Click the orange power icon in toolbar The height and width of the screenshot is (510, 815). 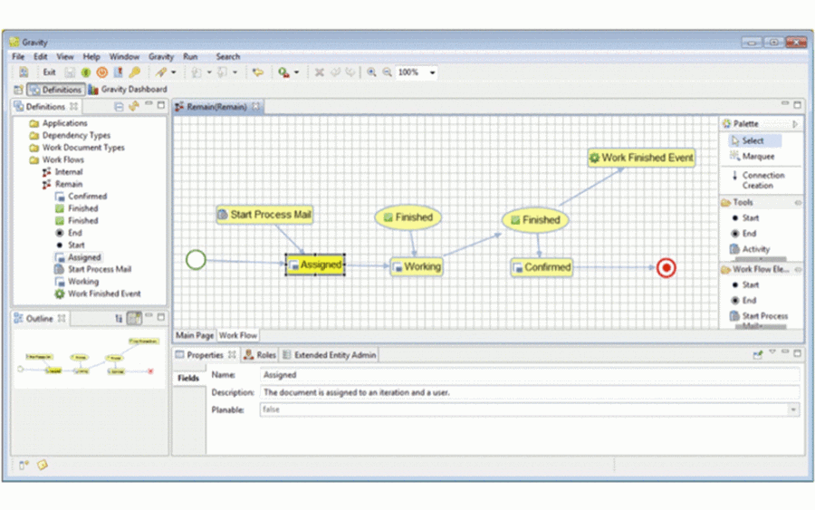[101, 72]
